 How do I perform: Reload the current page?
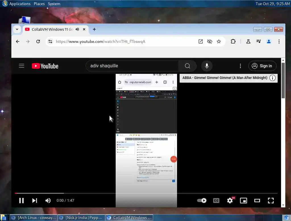click(x=38, y=41)
